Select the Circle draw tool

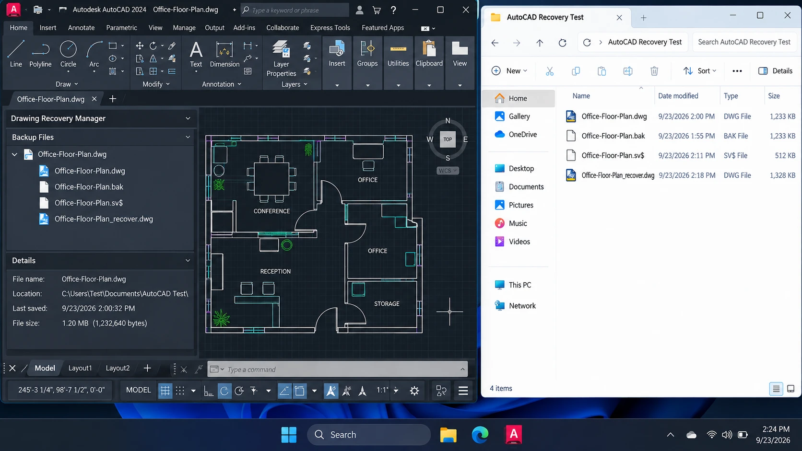click(68, 54)
